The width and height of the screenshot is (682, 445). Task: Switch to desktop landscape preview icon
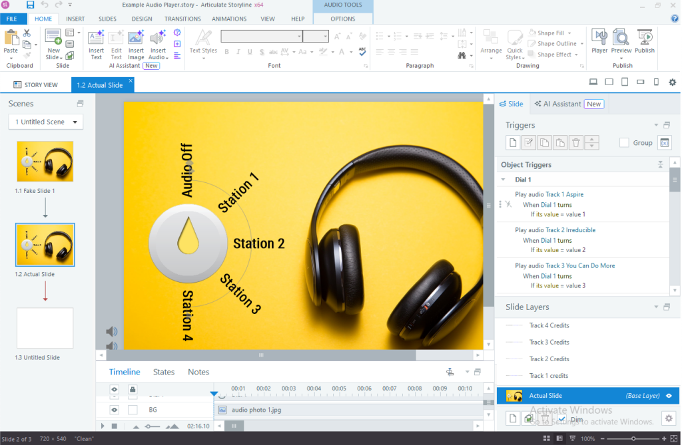(593, 82)
